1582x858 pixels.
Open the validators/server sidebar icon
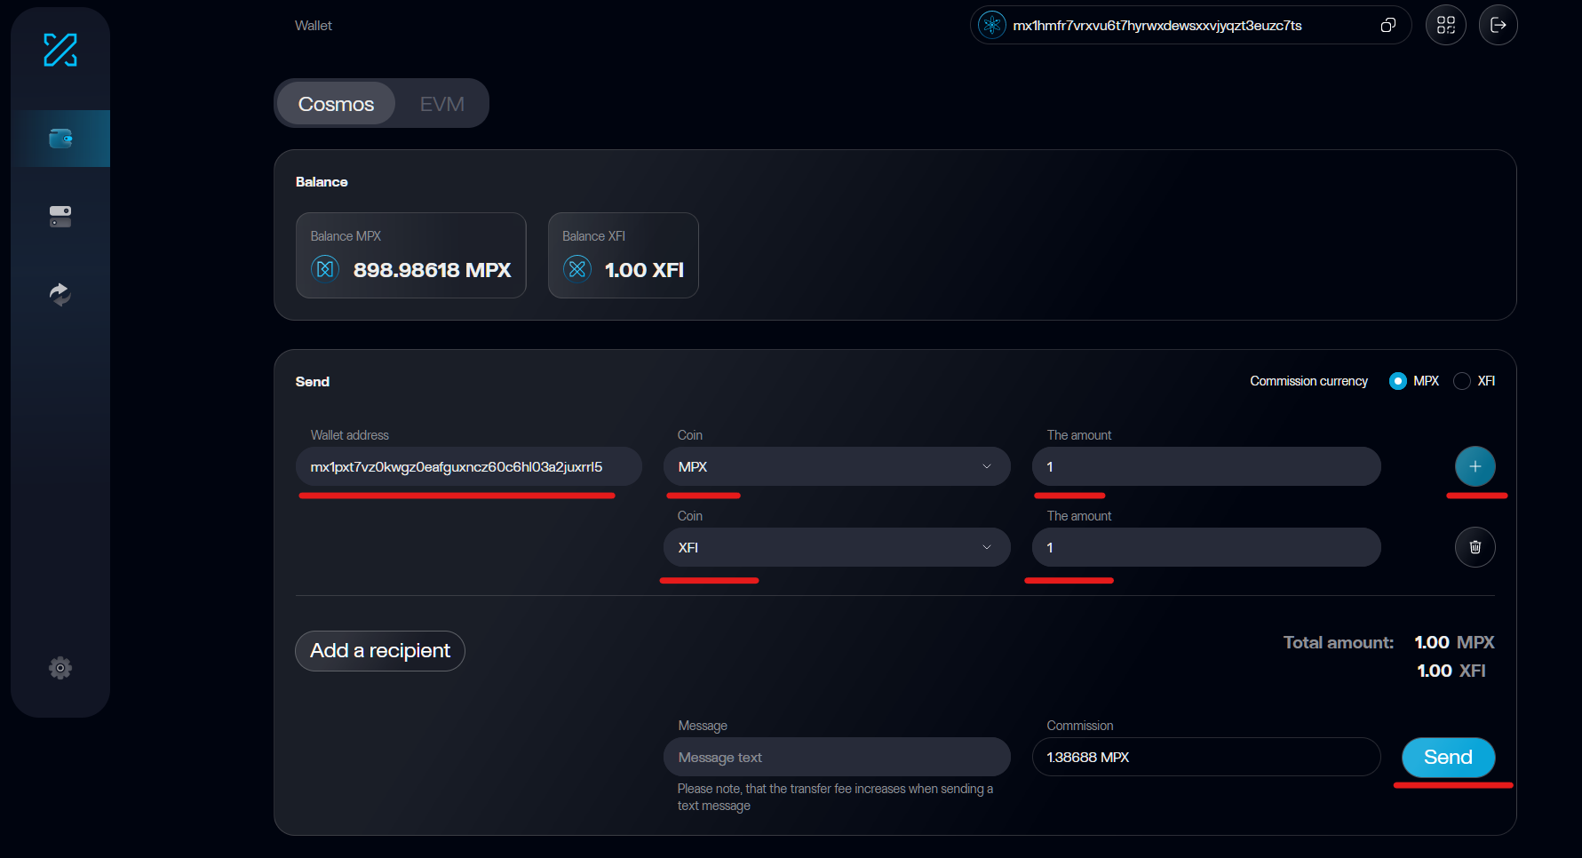tap(60, 216)
